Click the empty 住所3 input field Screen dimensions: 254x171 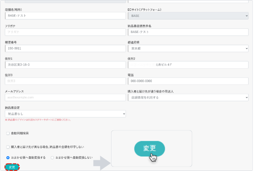click(x=65, y=81)
